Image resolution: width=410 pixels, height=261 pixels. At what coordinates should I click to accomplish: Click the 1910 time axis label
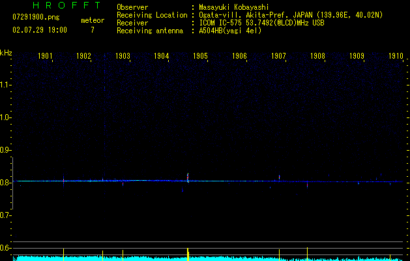point(396,56)
